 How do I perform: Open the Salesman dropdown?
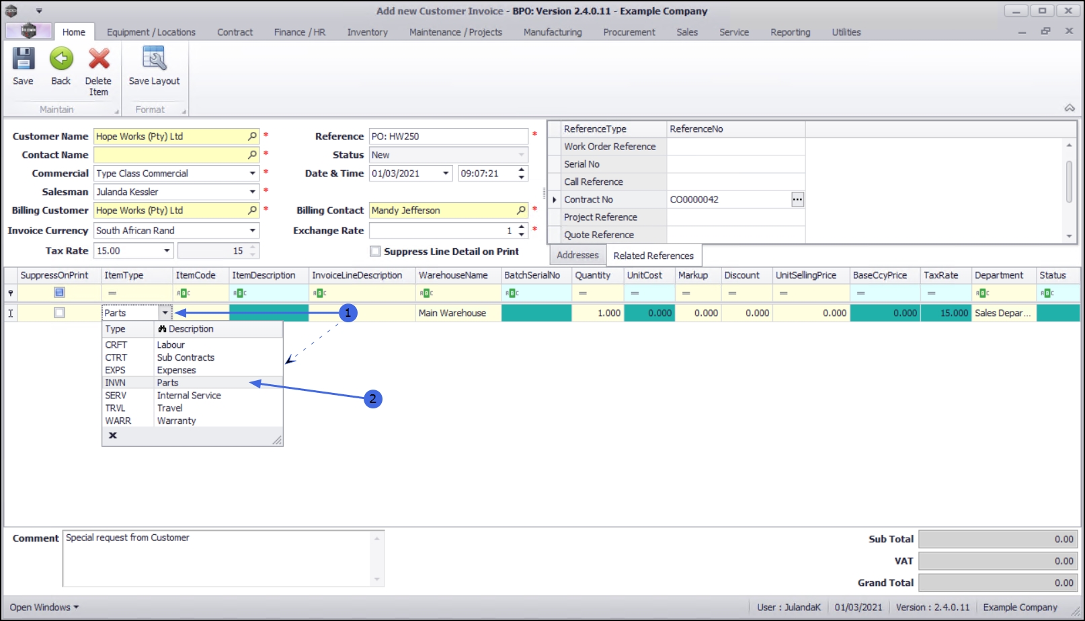pos(253,192)
